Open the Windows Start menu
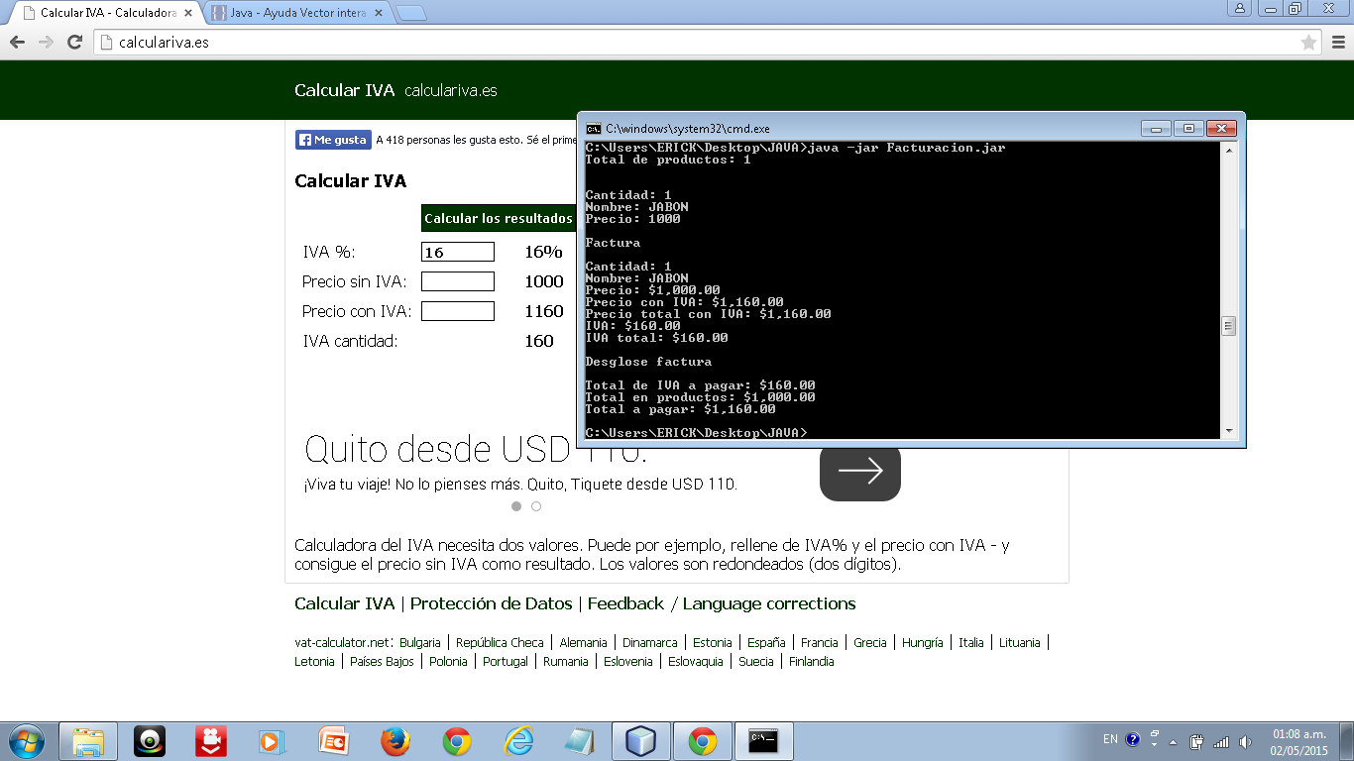The image size is (1354, 761). (x=25, y=741)
